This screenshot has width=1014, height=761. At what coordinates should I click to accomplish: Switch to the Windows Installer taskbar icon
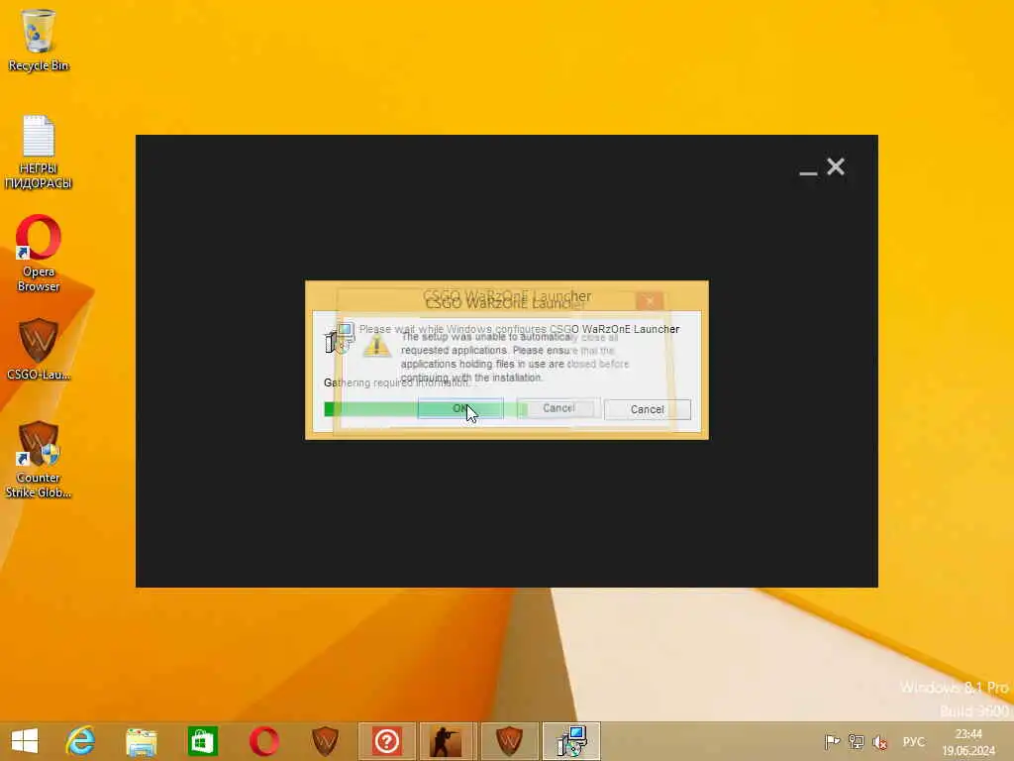[571, 741]
